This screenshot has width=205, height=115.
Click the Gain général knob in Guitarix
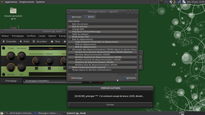tap(22, 56)
